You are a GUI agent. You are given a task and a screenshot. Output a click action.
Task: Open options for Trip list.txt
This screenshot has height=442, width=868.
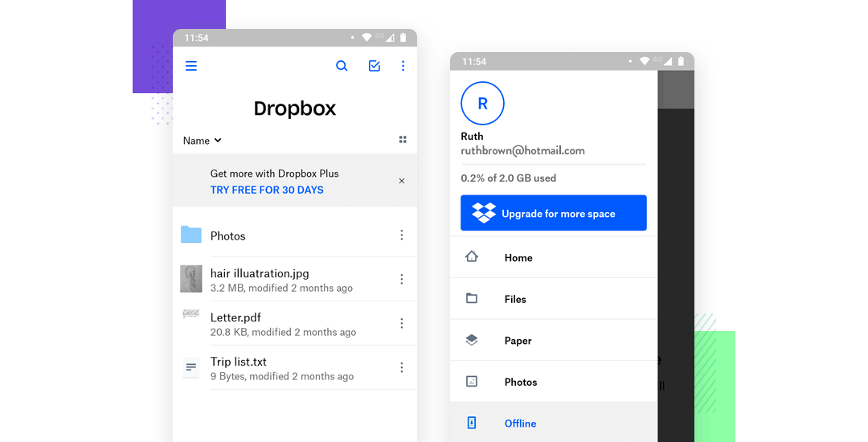[402, 367]
